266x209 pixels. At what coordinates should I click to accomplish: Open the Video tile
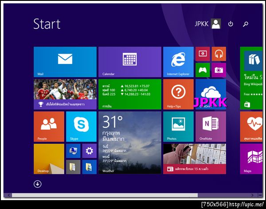click(203, 54)
